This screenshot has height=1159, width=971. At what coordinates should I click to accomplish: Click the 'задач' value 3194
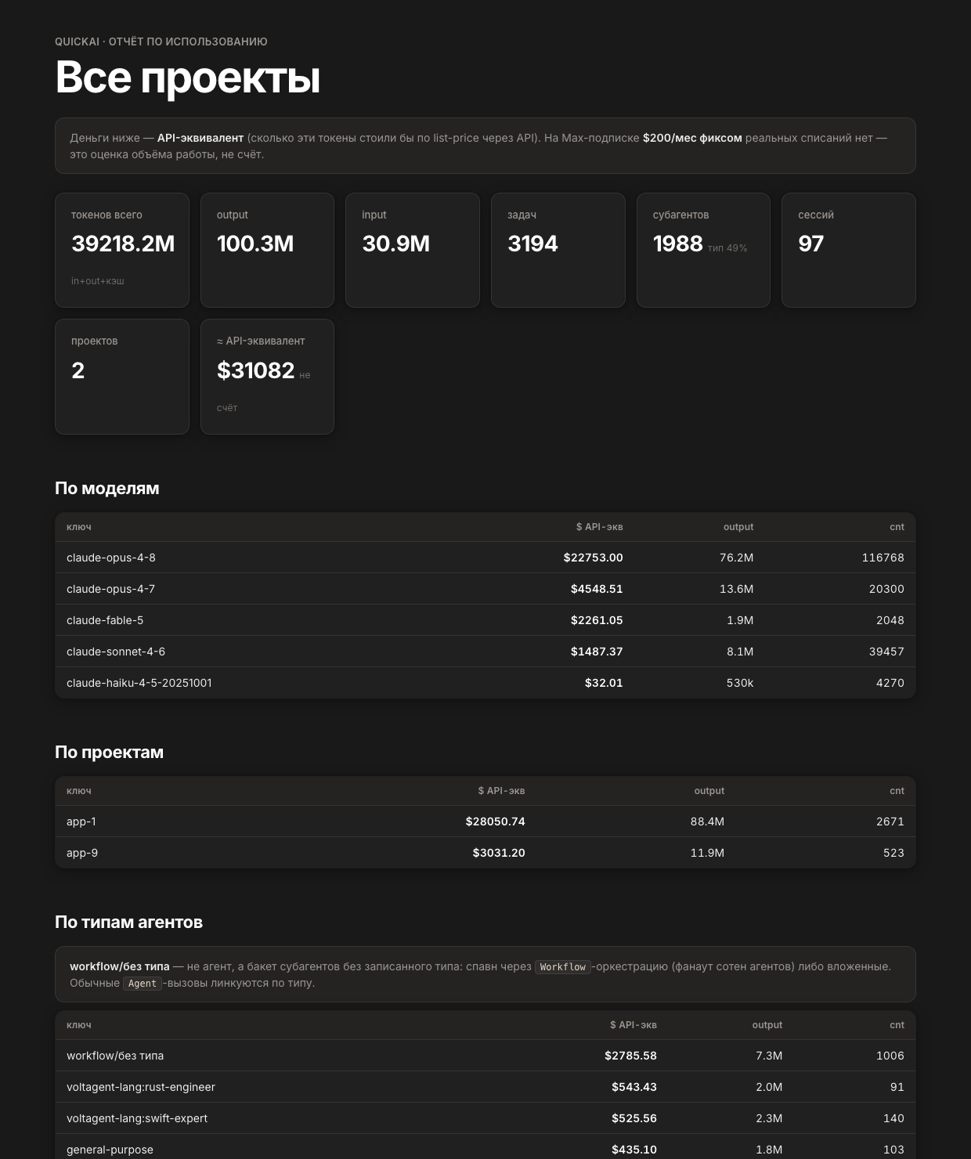pyautogui.click(x=532, y=244)
